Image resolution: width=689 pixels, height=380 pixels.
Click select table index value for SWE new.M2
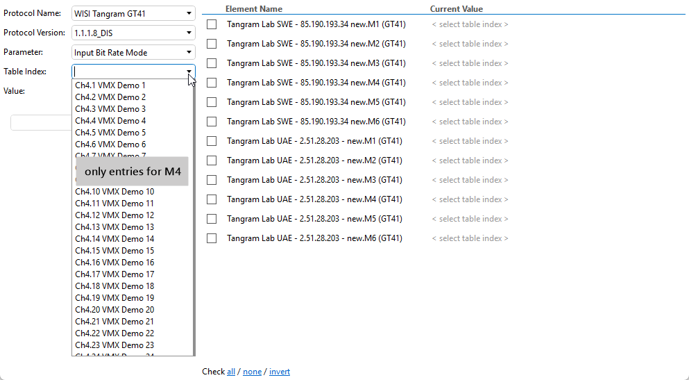click(470, 44)
